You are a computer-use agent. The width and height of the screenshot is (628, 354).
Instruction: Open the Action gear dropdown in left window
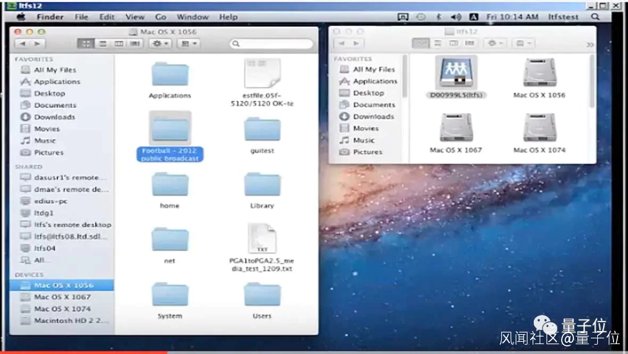click(x=159, y=44)
